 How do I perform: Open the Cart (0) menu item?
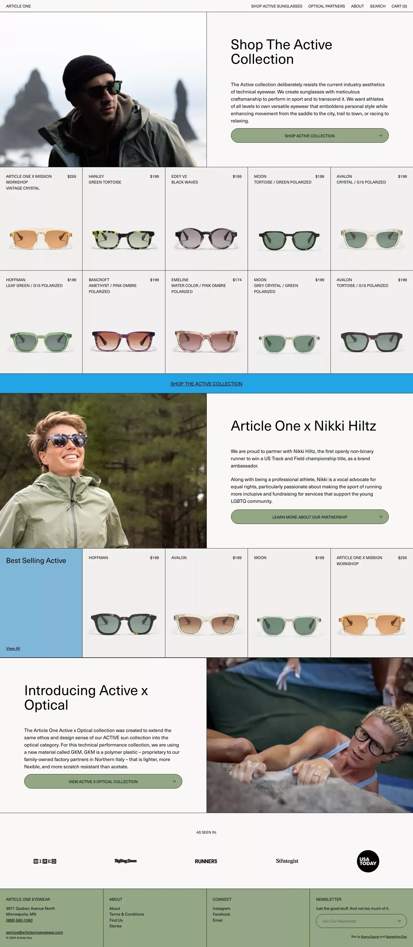tap(399, 6)
